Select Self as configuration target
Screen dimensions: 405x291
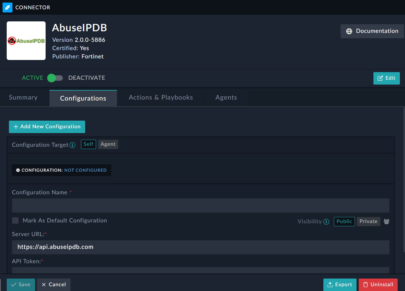pyautogui.click(x=88, y=144)
